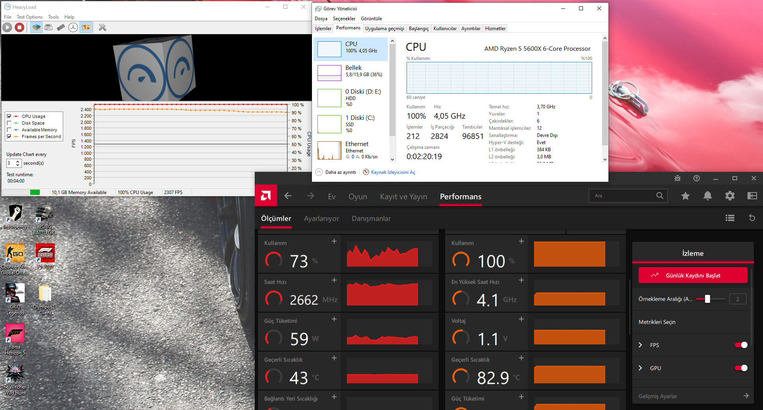The image size is (763, 410).
Task: Open notifications bell in Radeon Software
Action: tap(708, 196)
